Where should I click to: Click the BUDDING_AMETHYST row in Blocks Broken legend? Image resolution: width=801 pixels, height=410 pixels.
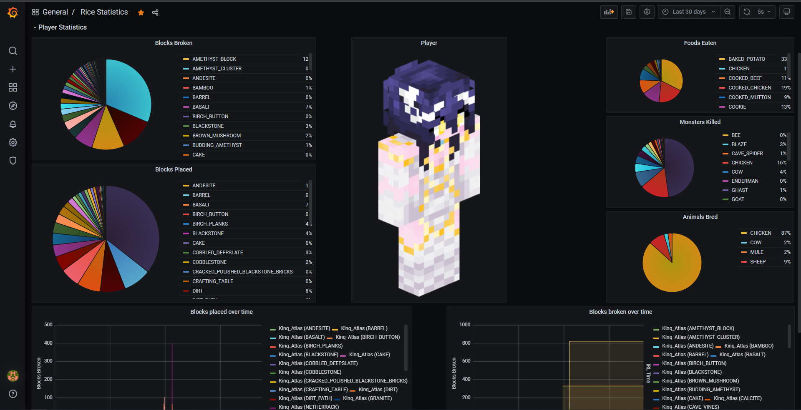pos(247,145)
